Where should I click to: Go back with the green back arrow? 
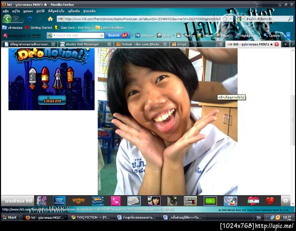pyautogui.click(x=7, y=19)
